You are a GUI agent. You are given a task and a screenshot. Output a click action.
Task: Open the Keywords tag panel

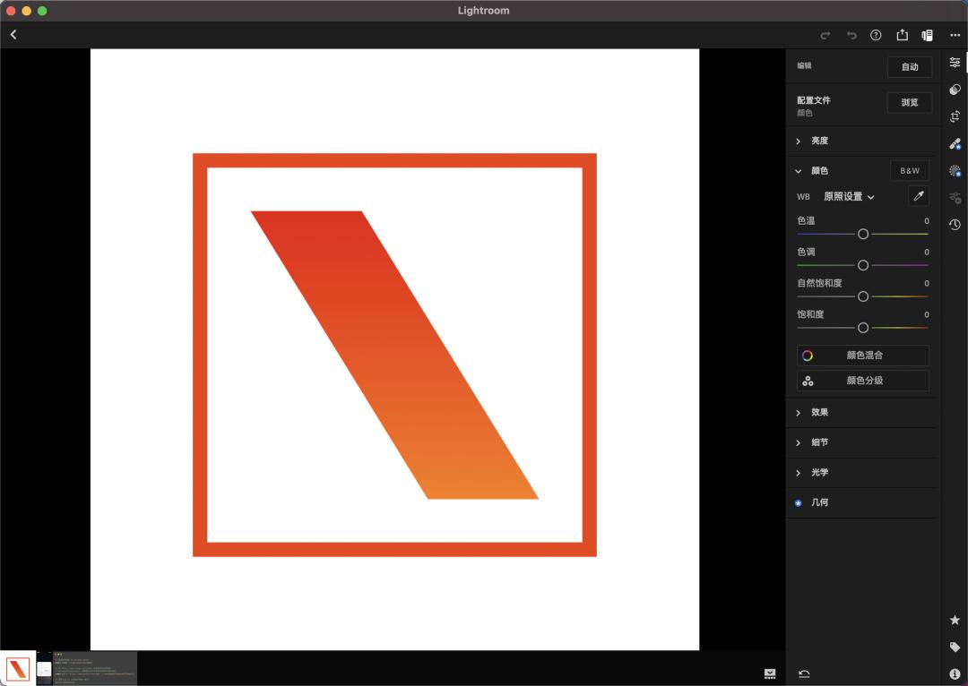(x=955, y=647)
